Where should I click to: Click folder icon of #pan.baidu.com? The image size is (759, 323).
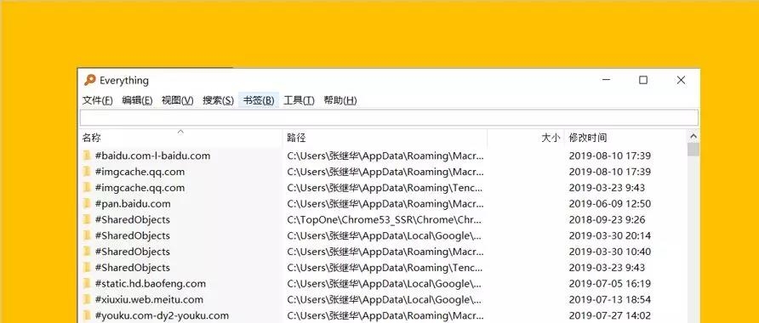pos(87,203)
